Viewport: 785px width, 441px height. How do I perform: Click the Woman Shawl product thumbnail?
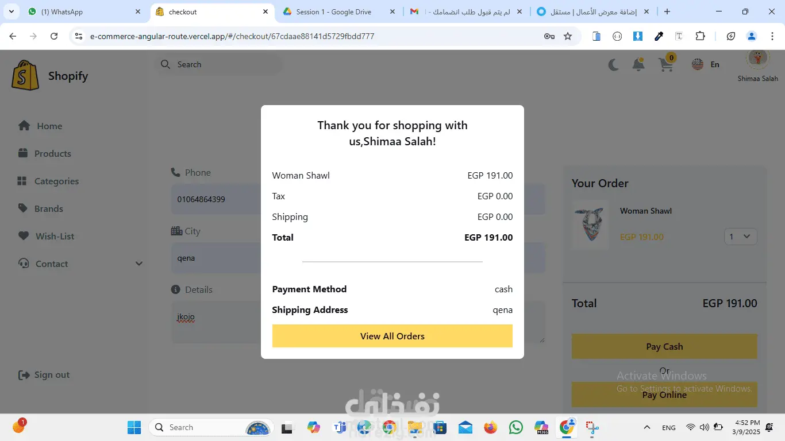[590, 225]
